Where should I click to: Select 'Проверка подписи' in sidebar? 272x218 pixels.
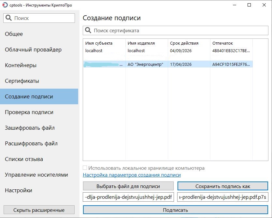29,112
